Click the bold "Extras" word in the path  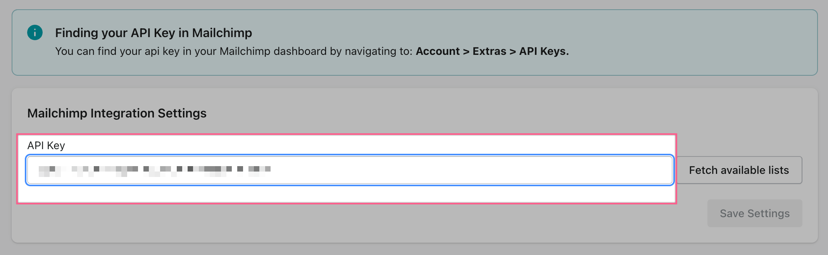489,51
